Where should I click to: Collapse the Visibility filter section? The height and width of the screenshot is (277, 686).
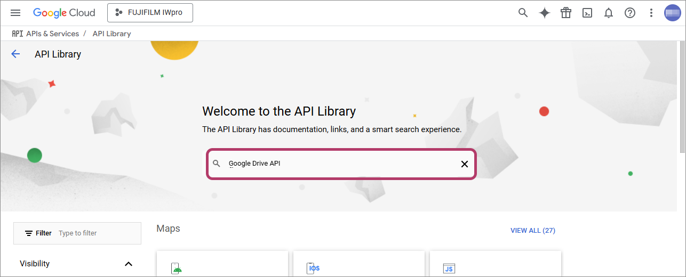(128, 264)
